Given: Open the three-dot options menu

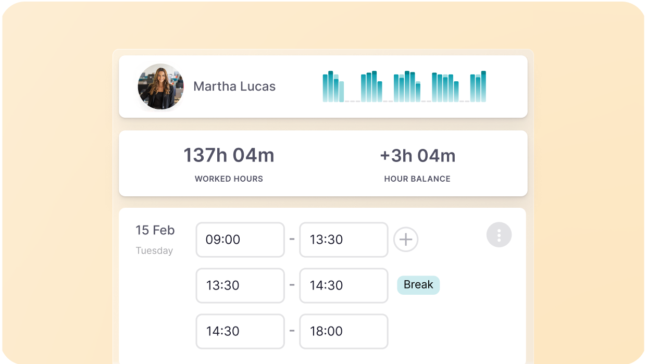Looking at the screenshot, I should pos(499,235).
